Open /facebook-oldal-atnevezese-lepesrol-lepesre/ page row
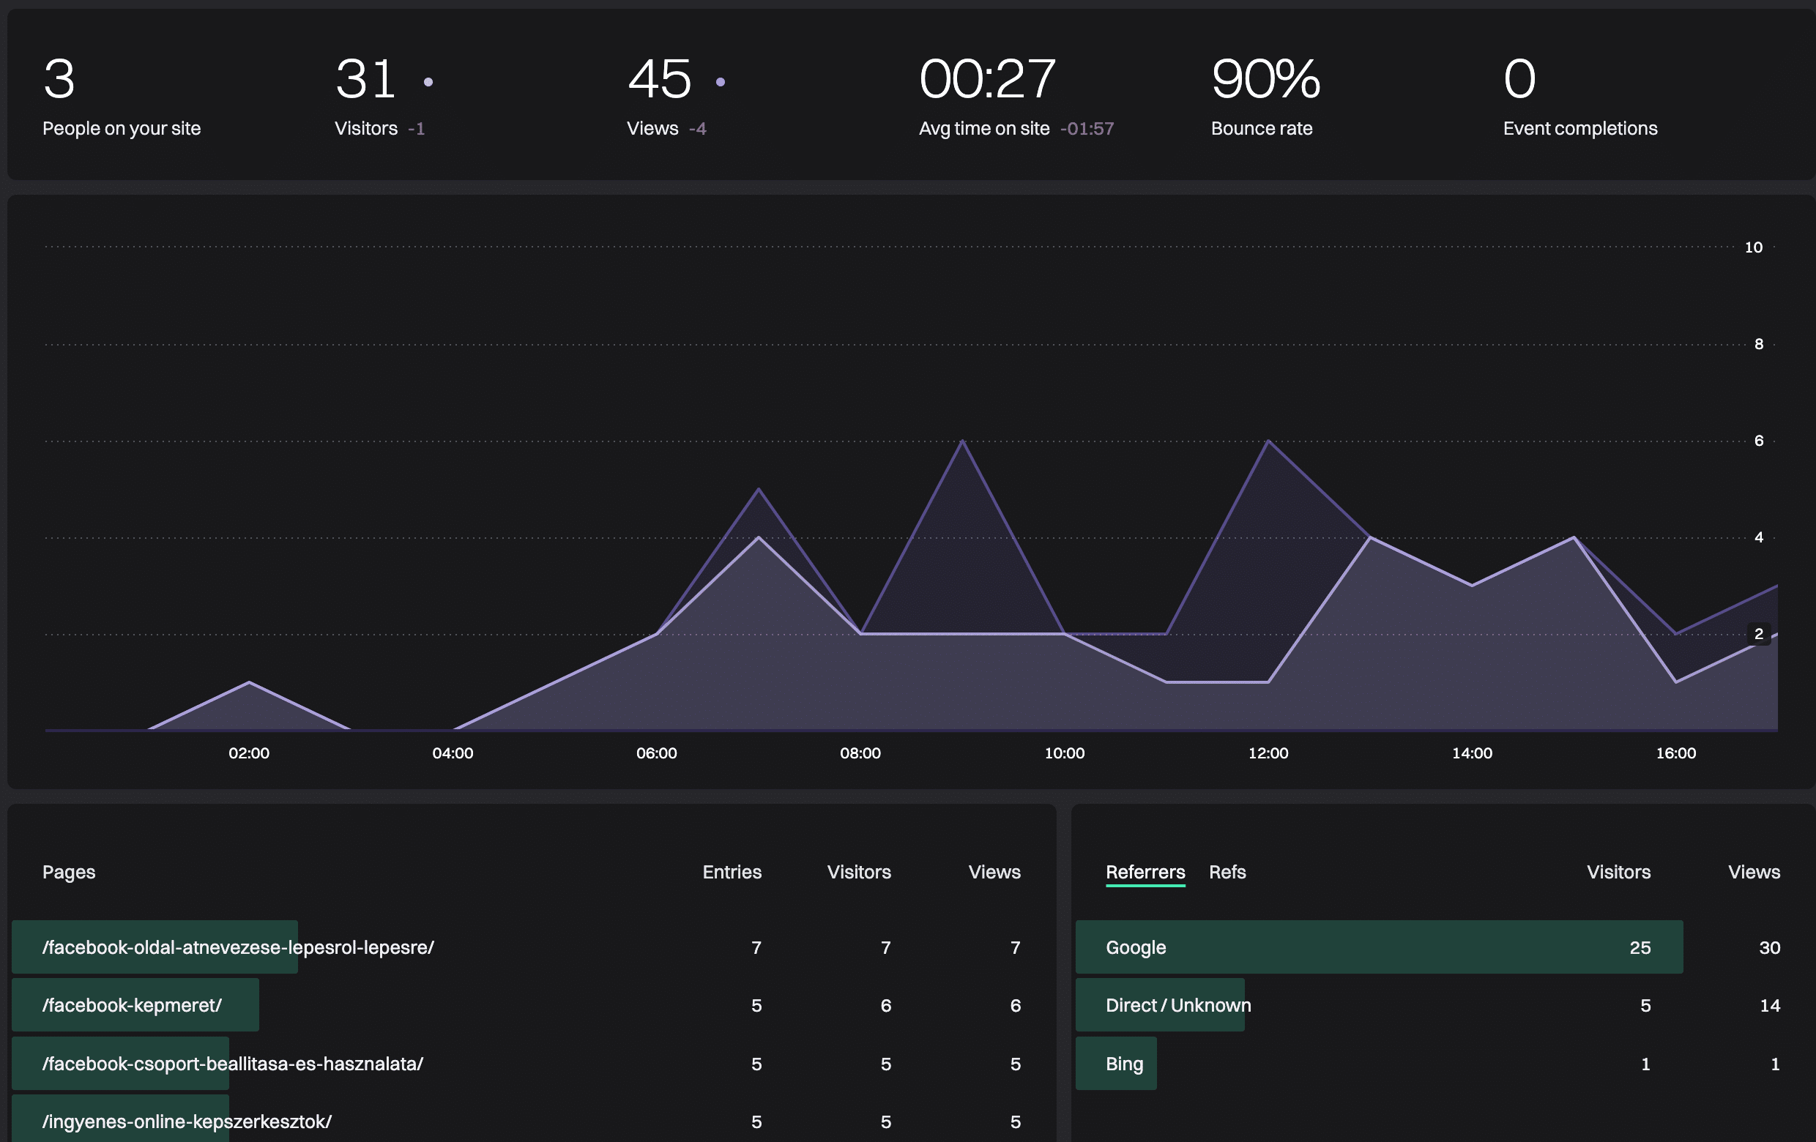 (531, 947)
